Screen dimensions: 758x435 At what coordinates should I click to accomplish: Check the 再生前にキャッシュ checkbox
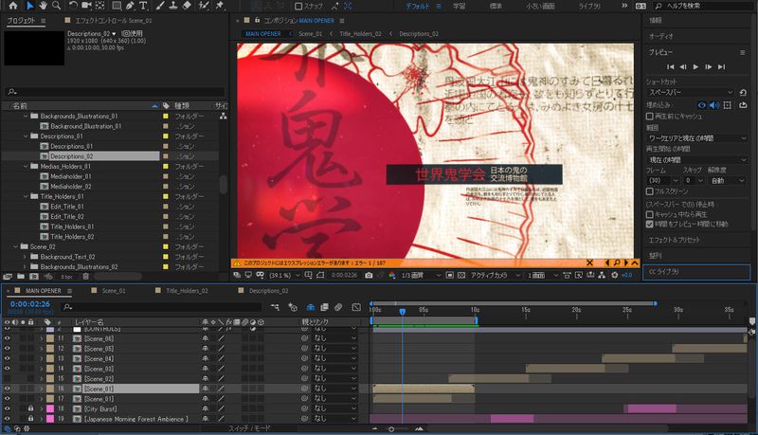pyautogui.click(x=648, y=116)
